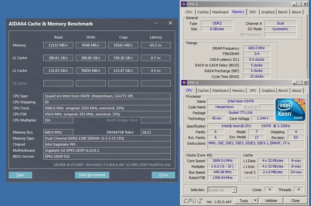
Task: Click the L1 Cache Read value 280.61 GB/s
Action: point(58,58)
